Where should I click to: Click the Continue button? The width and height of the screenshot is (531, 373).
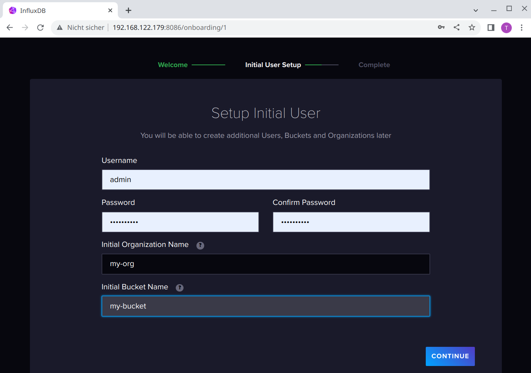(x=450, y=356)
